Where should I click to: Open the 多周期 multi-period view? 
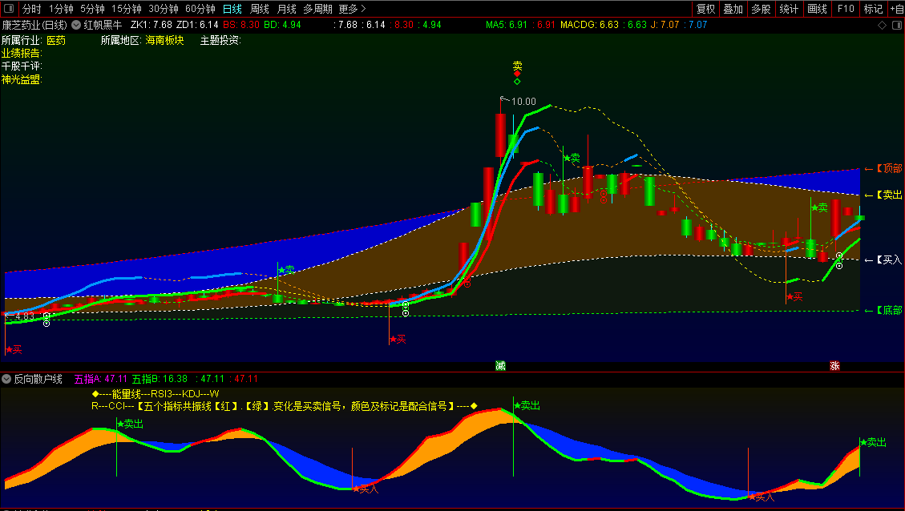pos(318,10)
